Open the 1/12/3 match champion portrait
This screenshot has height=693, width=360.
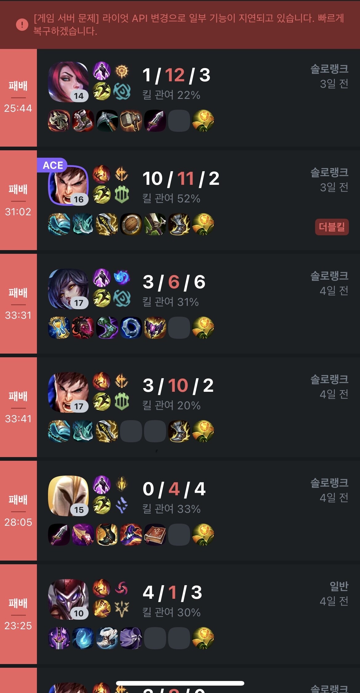68,82
